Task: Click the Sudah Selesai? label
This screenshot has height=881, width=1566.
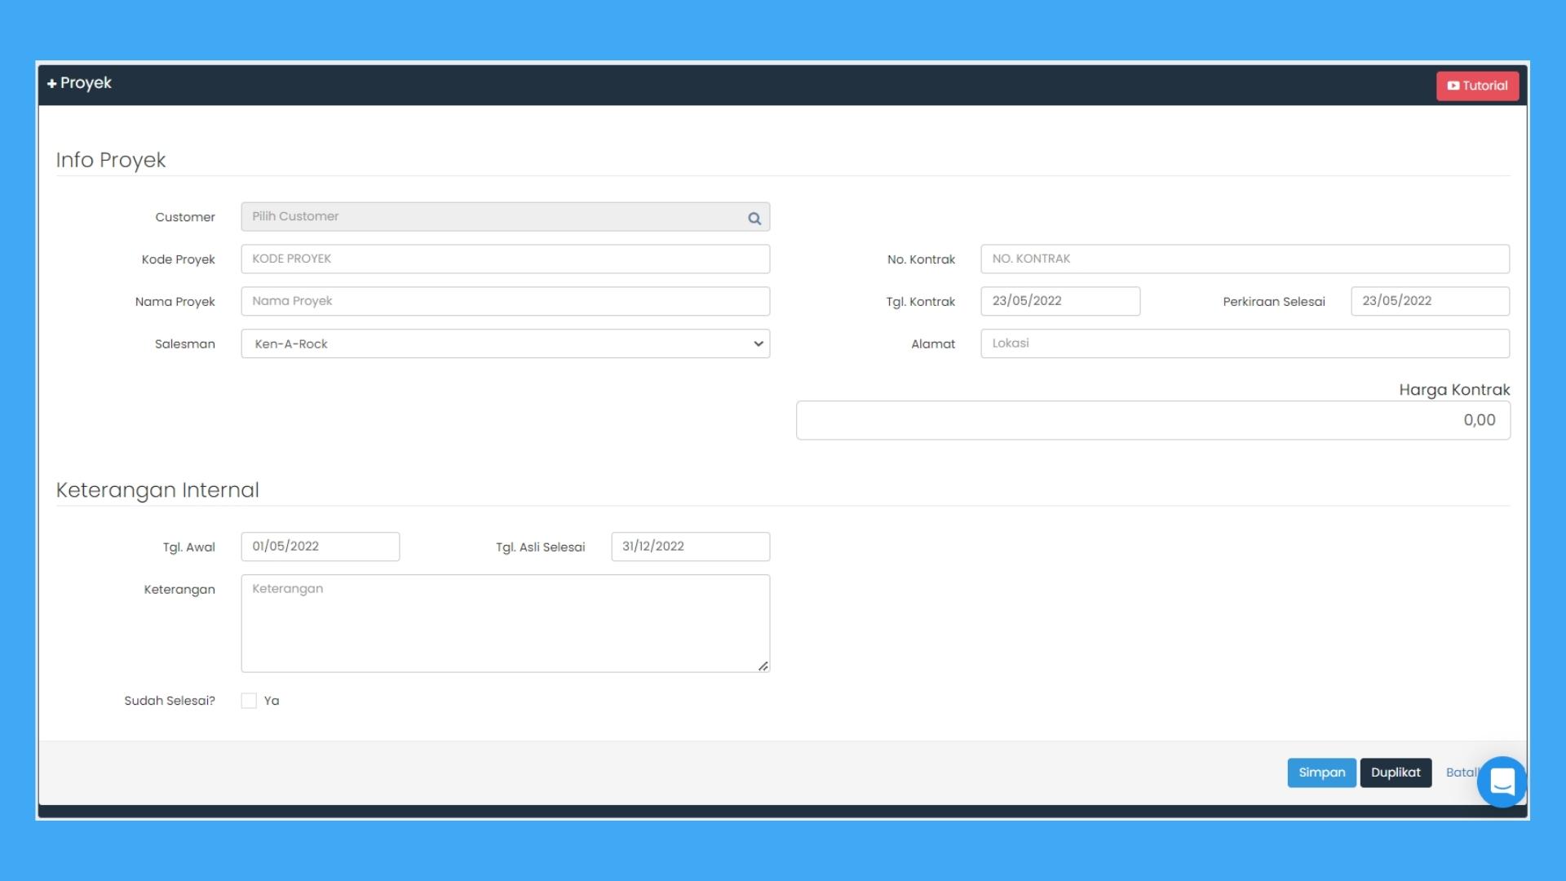Action: (x=170, y=702)
